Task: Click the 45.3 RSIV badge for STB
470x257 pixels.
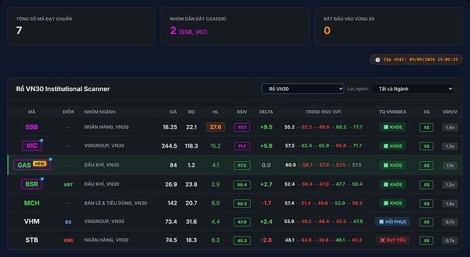Action: [242, 241]
